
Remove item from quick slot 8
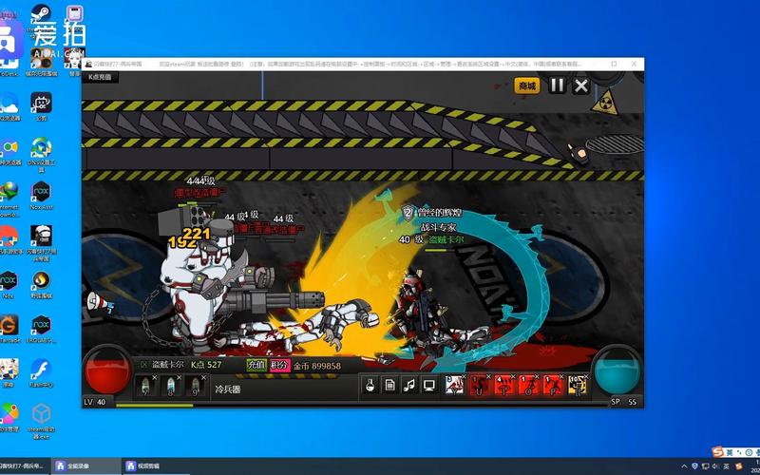(x=180, y=377)
